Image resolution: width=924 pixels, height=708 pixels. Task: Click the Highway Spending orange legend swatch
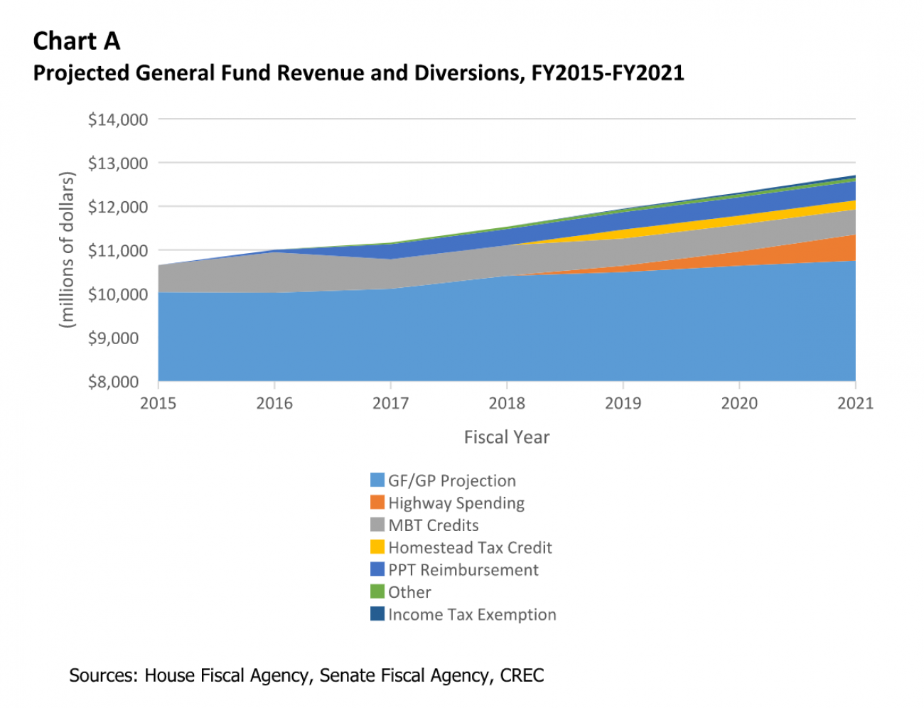[377, 503]
